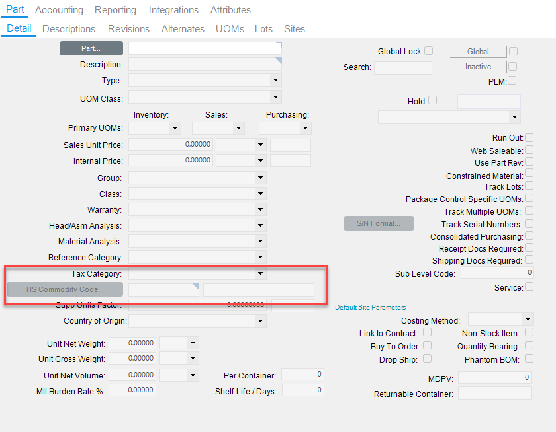Viewport: 556px width, 432px height.
Task: Click the Shelf Life / Days field
Action: [x=303, y=390]
